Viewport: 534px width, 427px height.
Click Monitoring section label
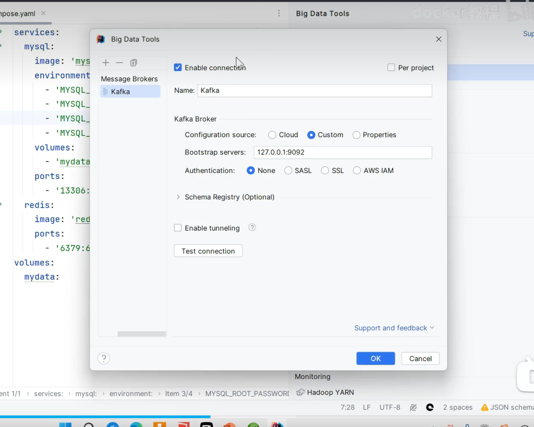click(313, 377)
